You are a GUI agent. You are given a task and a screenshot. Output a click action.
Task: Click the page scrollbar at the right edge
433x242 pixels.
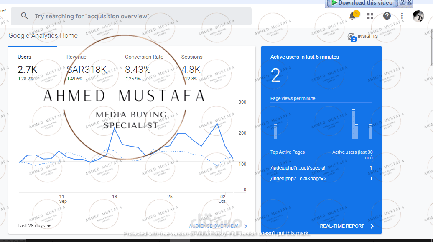[432, 47]
